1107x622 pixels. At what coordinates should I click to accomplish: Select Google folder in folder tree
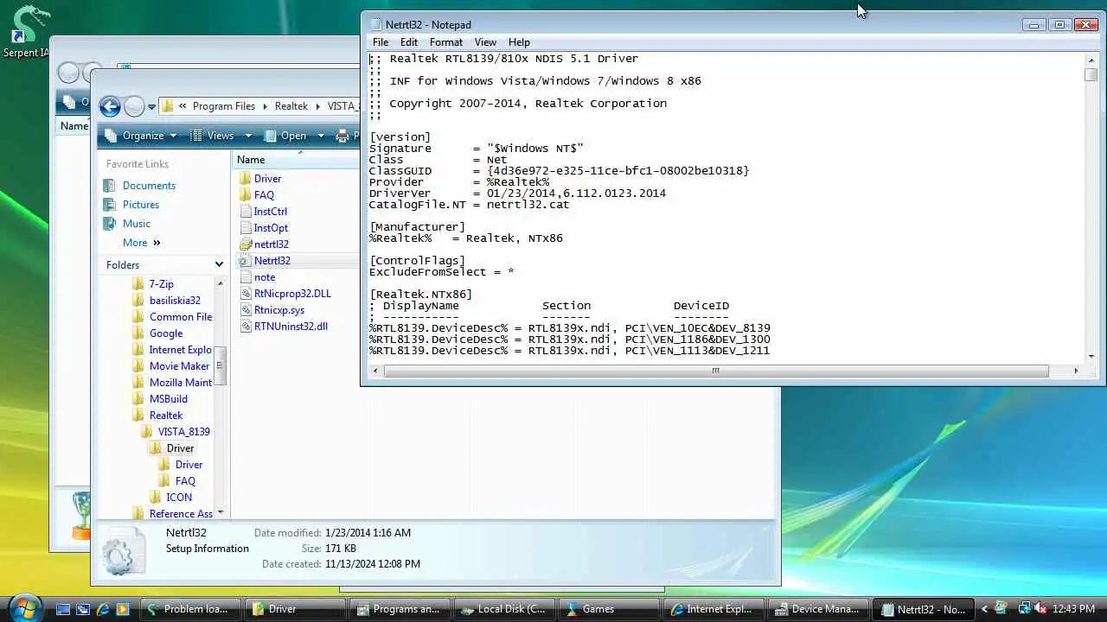(165, 333)
